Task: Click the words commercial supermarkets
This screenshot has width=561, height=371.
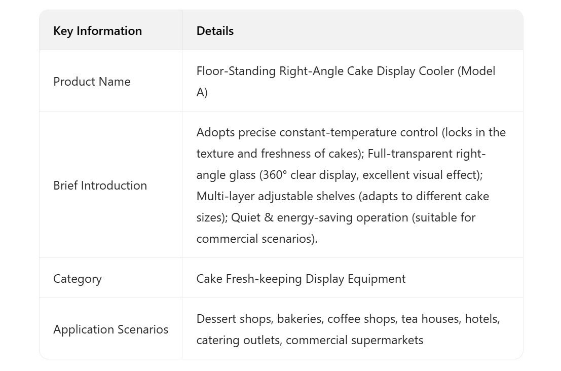Action: pos(354,340)
